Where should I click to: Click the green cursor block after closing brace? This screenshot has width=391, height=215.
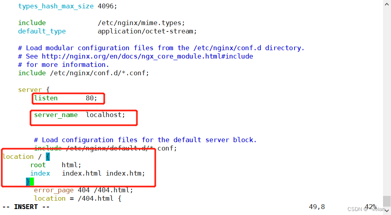coord(32,182)
